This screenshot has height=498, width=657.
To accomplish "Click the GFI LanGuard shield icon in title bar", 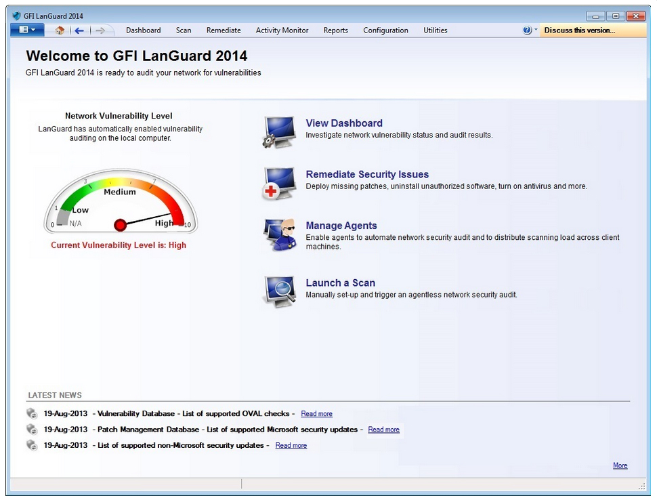I will (x=17, y=16).
